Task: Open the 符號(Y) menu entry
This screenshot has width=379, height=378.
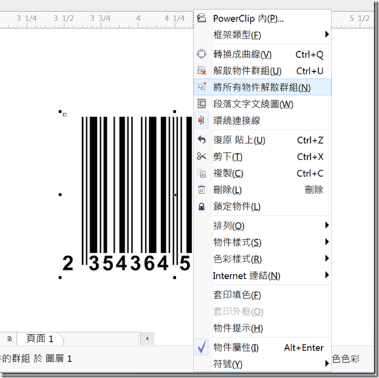Action: (262, 364)
